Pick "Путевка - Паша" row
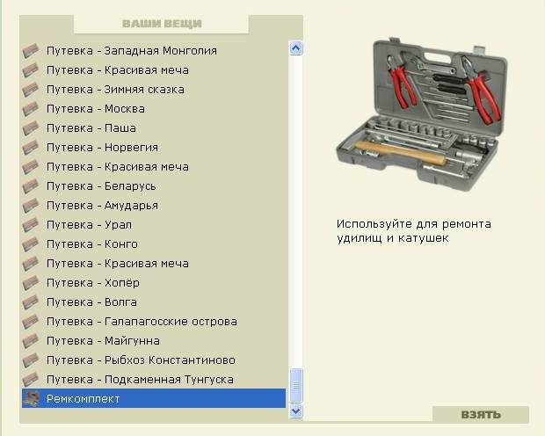Screen dimensions: 545x436 [x=153, y=128]
